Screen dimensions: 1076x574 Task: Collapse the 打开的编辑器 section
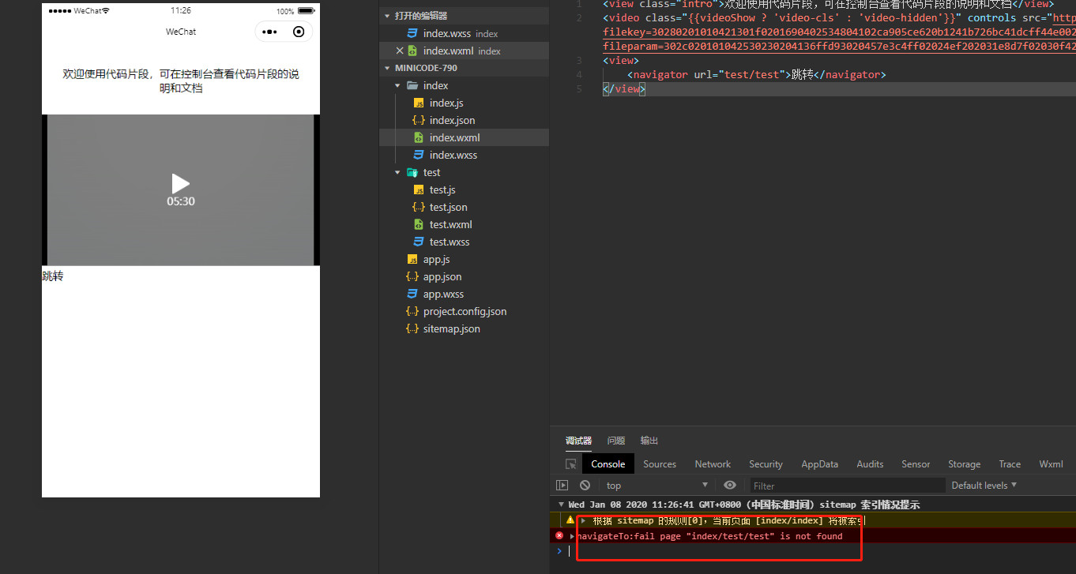387,16
